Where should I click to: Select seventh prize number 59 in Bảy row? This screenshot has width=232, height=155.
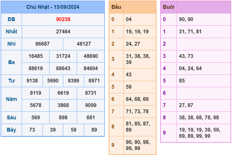click(74, 130)
